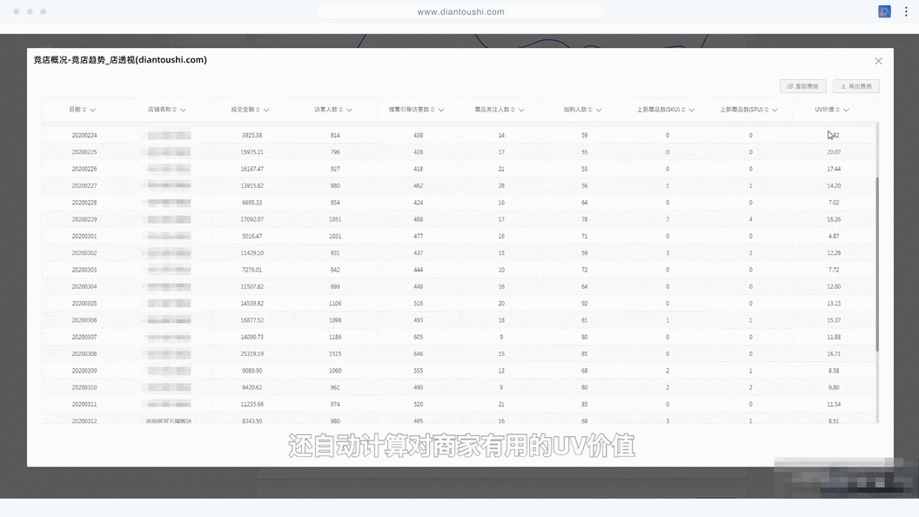Click the 导出表格 export table button
This screenshot has width=919, height=517.
[x=855, y=86]
